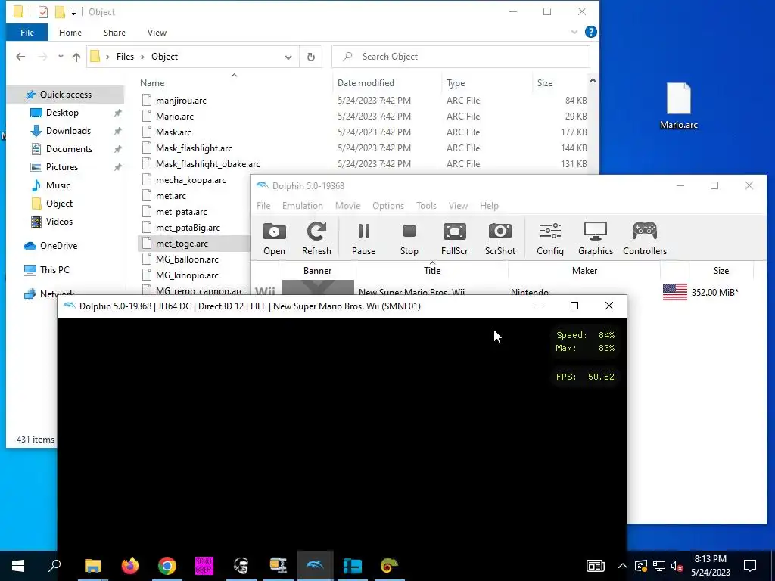This screenshot has width=775, height=581.
Task: Go up one folder level in Explorer
Action: point(76,57)
